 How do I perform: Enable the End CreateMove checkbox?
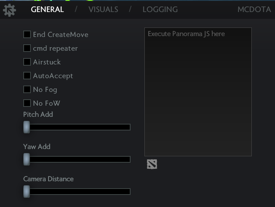pyautogui.click(x=27, y=34)
